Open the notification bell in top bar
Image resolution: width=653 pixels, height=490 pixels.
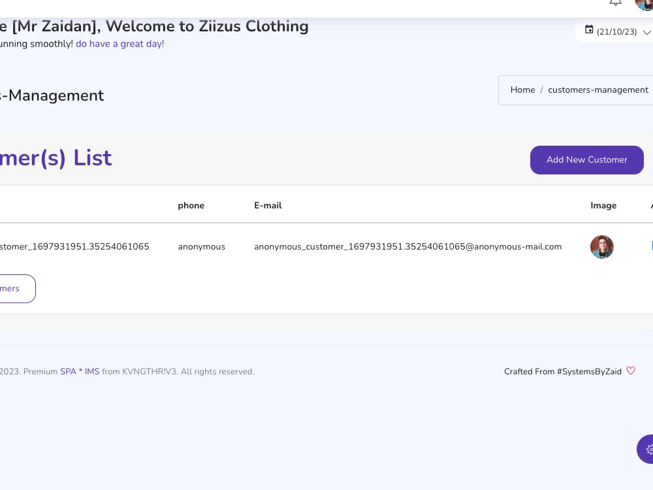point(616,3)
